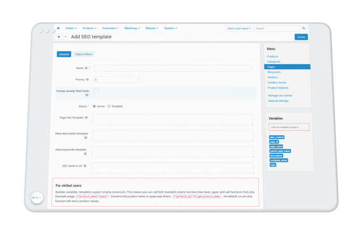363x230 pixels.
Task: Open Products in the sidebar Menu
Action: point(272,56)
